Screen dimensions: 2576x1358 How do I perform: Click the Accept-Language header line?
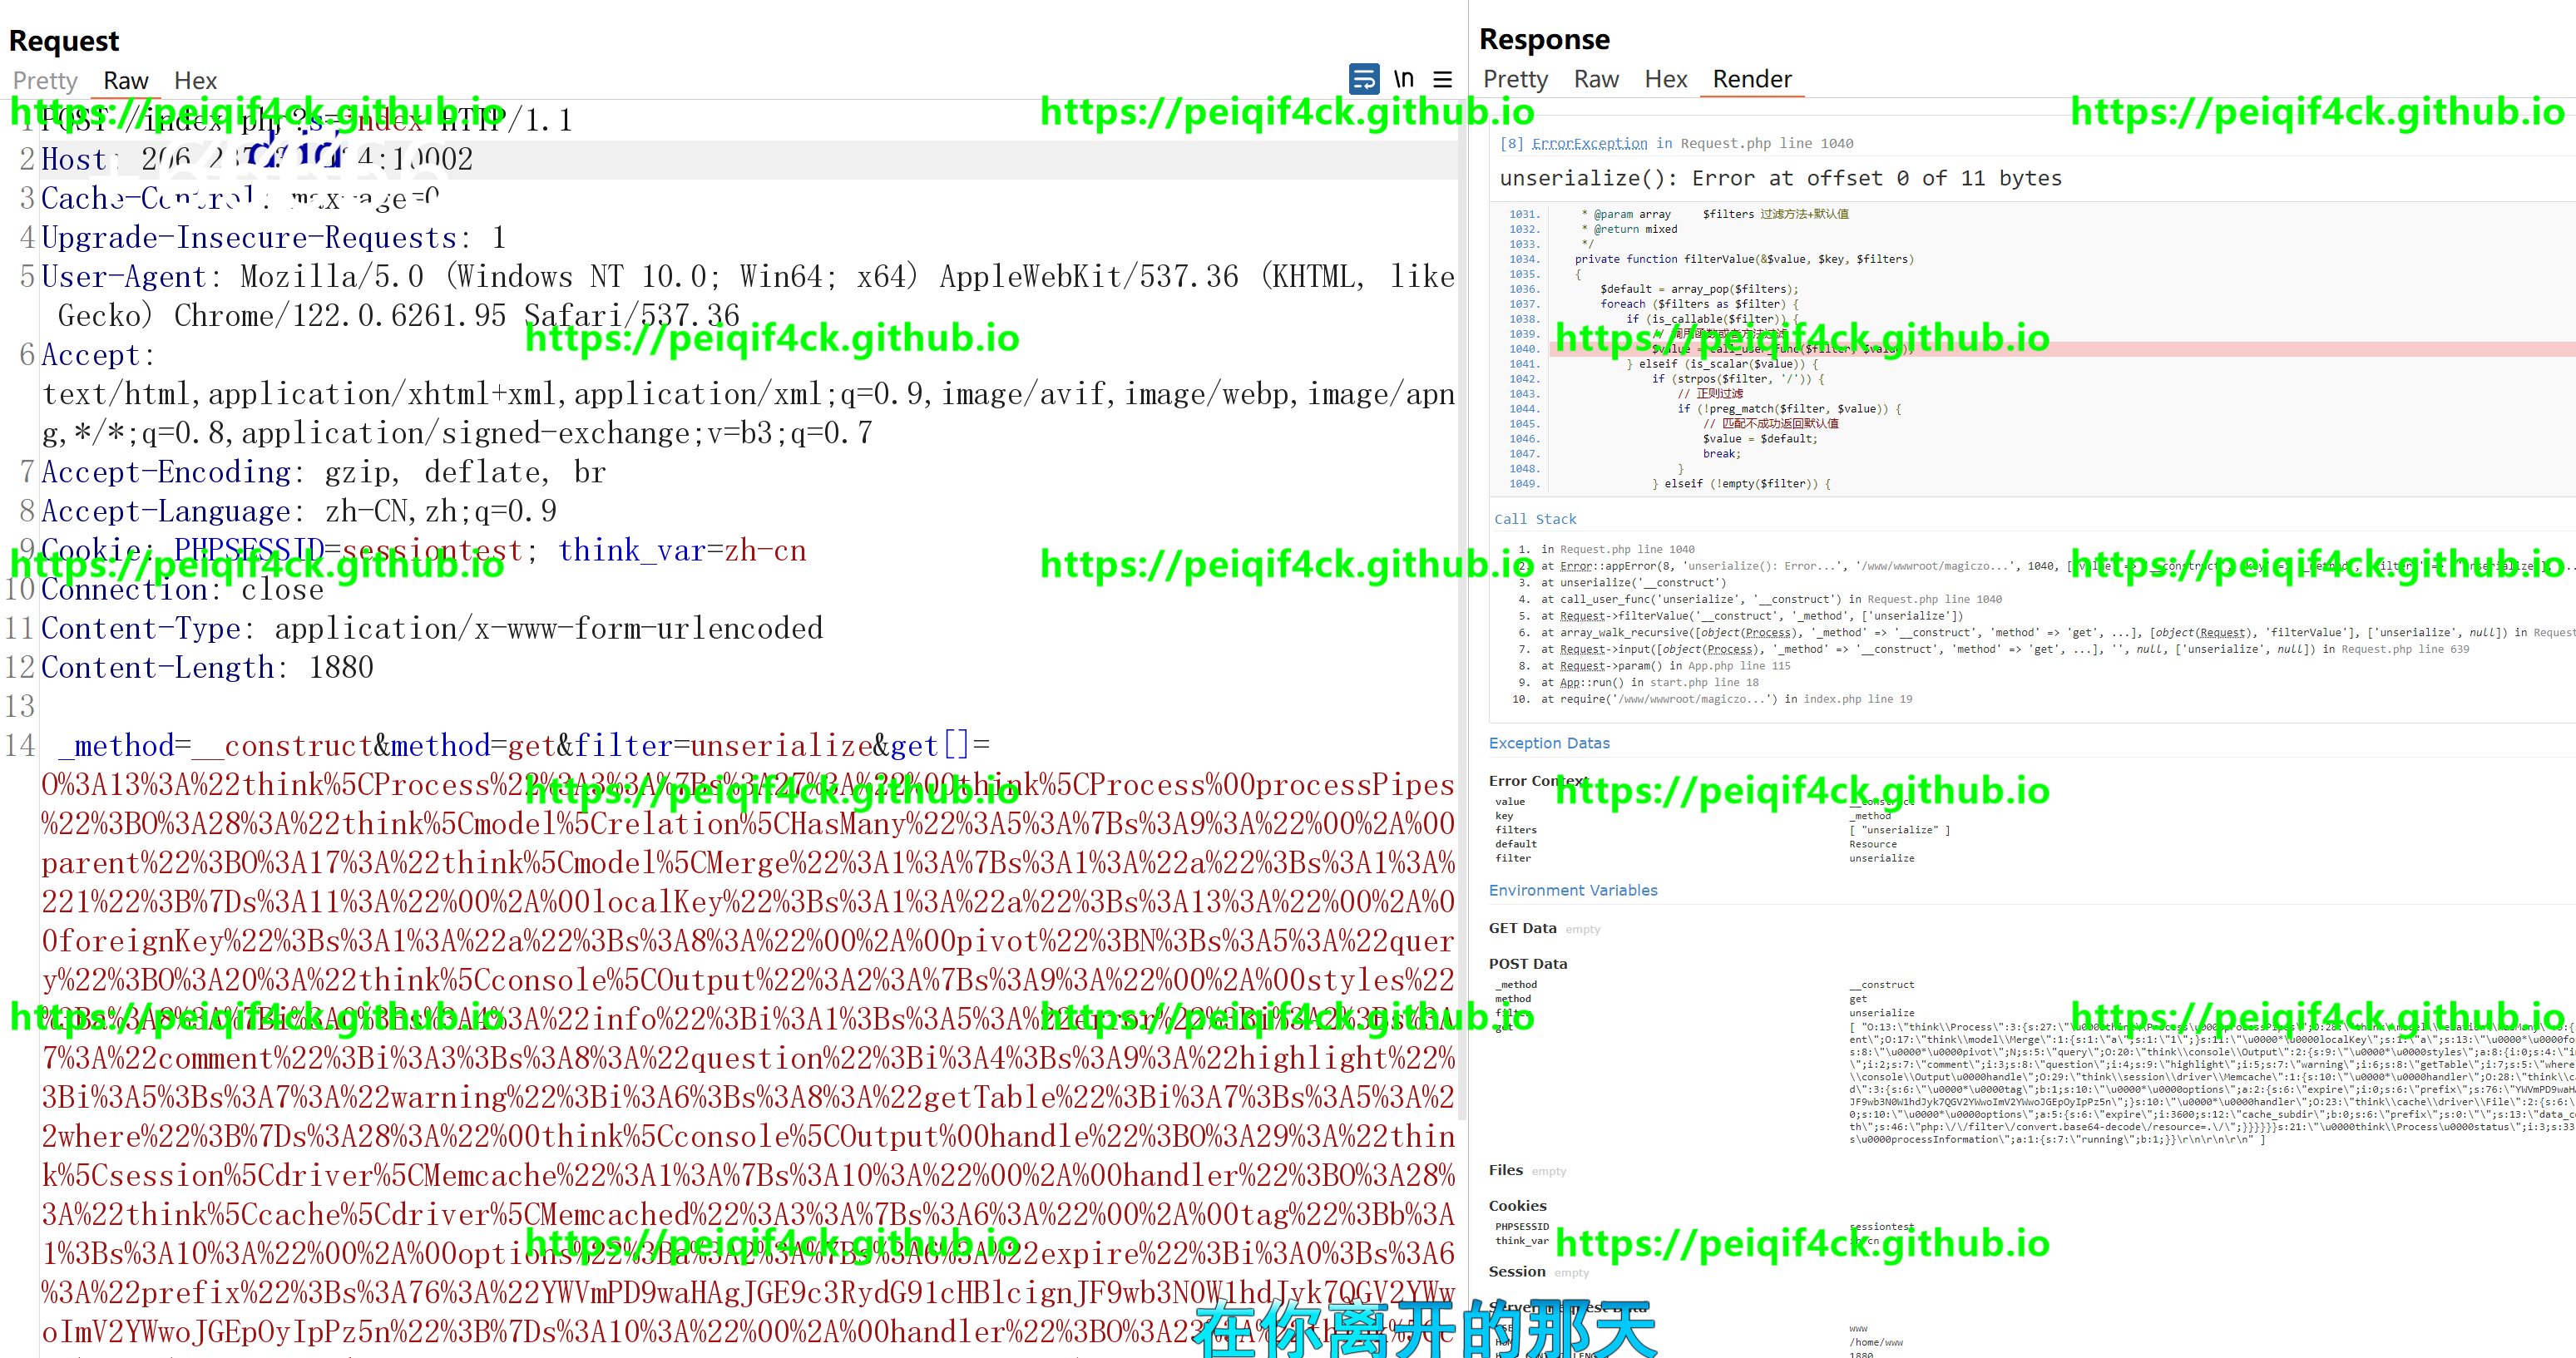point(299,511)
